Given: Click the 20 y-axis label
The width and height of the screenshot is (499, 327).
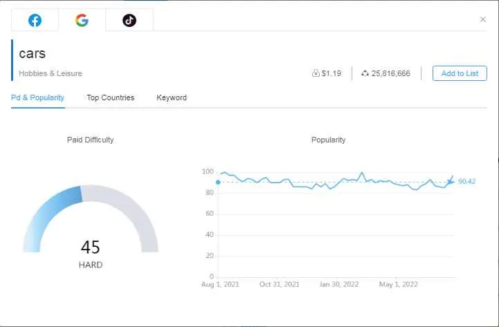Looking at the screenshot, I should (x=210, y=256).
